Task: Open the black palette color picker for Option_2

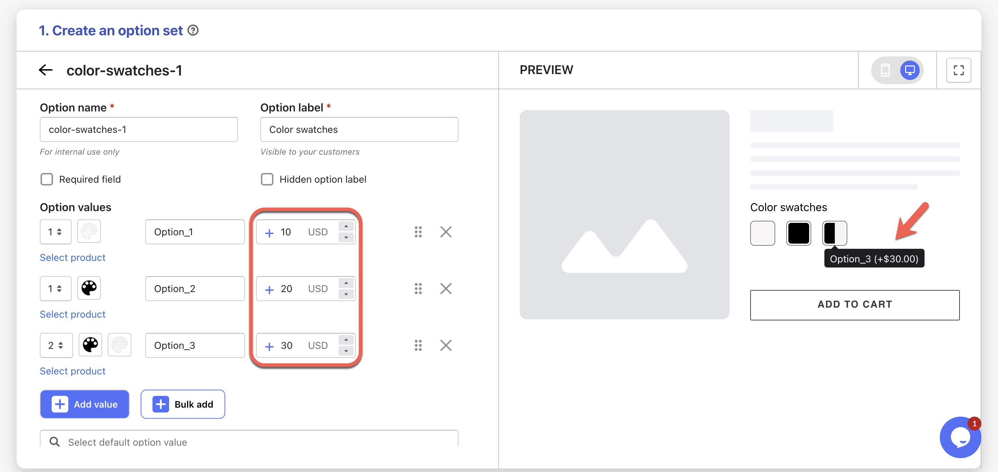Action: point(89,288)
